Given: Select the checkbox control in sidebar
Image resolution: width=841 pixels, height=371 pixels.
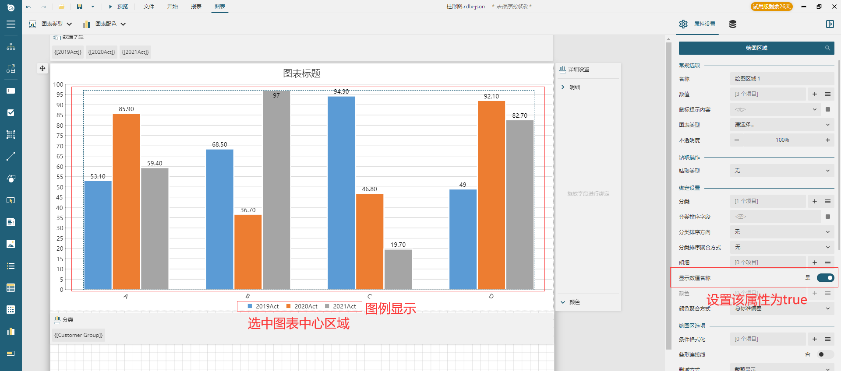Looking at the screenshot, I should (11, 112).
